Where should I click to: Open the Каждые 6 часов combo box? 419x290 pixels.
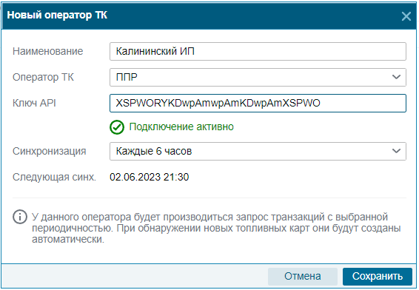tap(258, 151)
